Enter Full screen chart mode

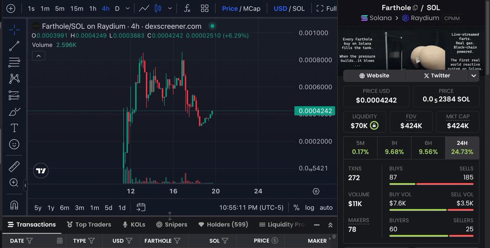coord(326,9)
